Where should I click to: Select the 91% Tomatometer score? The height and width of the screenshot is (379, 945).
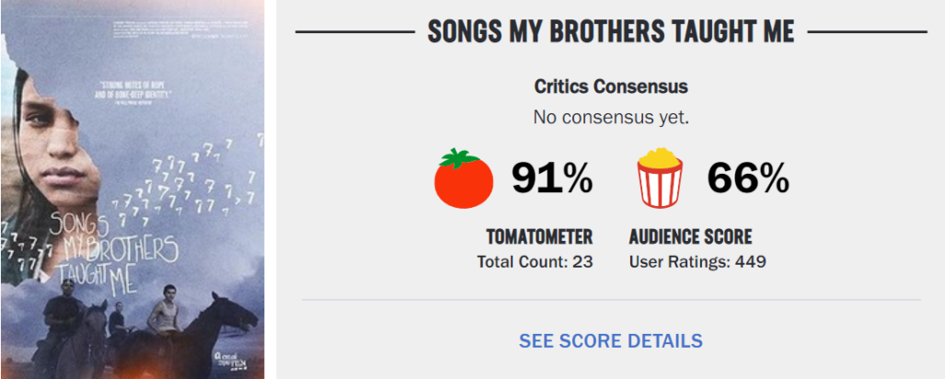click(552, 179)
